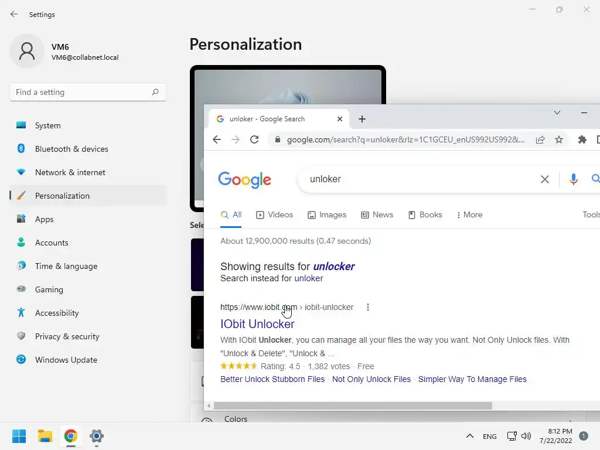Clear the Google search box
600x450 pixels.
pyautogui.click(x=544, y=179)
